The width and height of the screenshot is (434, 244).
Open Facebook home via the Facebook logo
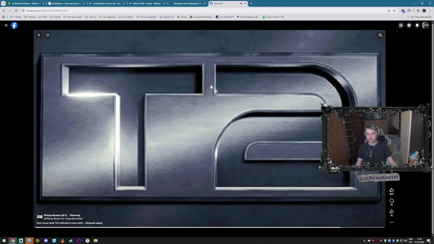coord(14,25)
